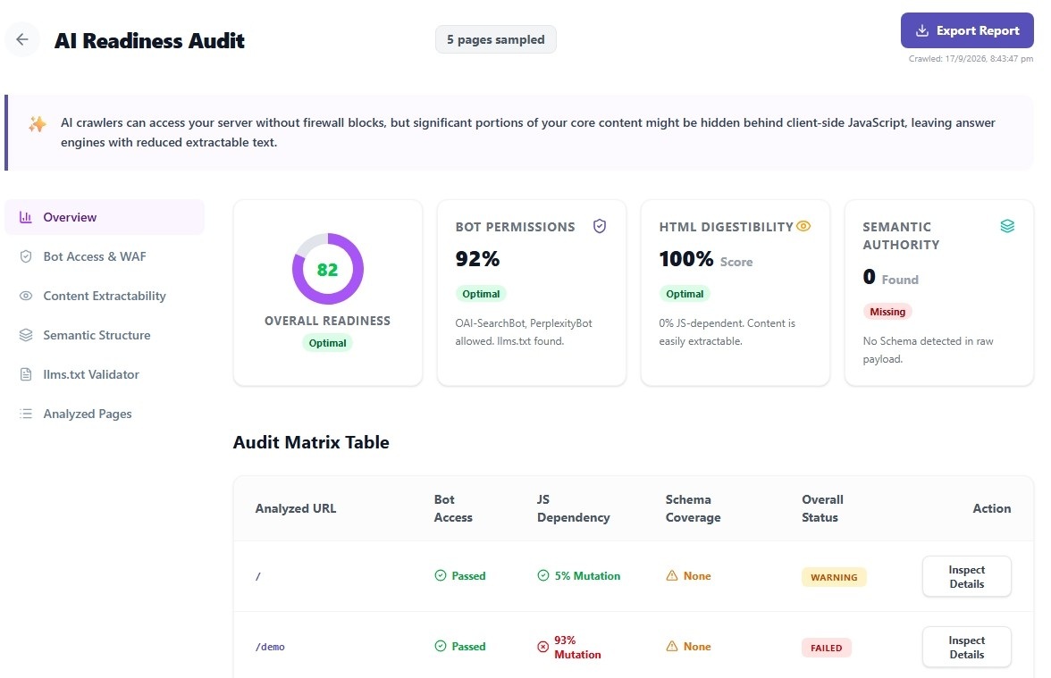
Task: Click the sparkle icon in summary banner
Action: [x=38, y=124]
